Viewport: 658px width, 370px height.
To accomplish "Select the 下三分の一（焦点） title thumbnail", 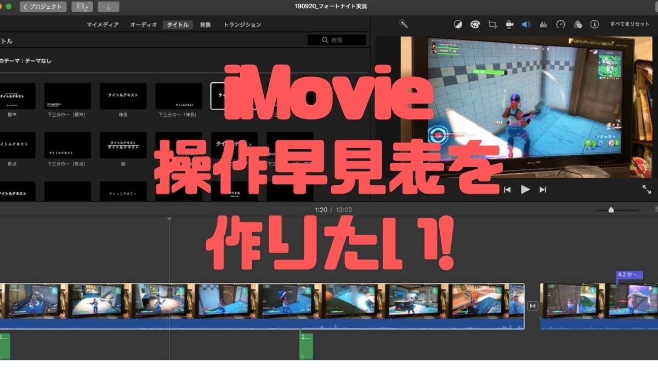I will (x=67, y=145).
